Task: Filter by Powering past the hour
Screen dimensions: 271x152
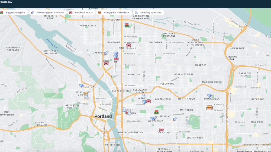Action: click(x=48, y=12)
